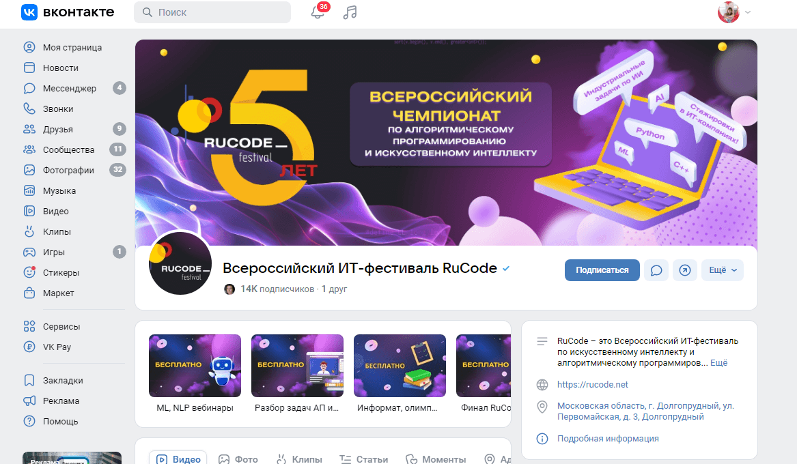This screenshot has width=797, height=464.
Task: Click the globe icon beside website
Action: 542,385
